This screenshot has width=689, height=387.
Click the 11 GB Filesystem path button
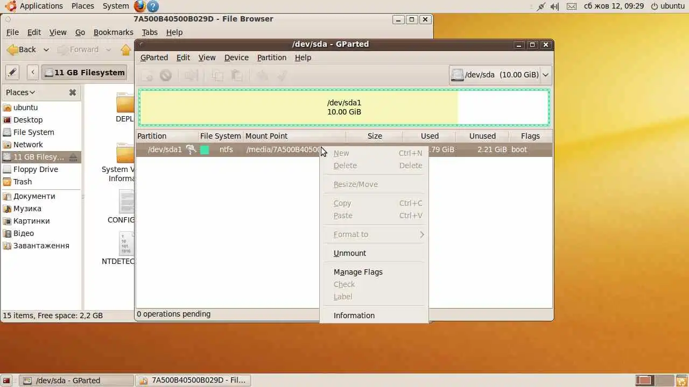click(x=85, y=72)
